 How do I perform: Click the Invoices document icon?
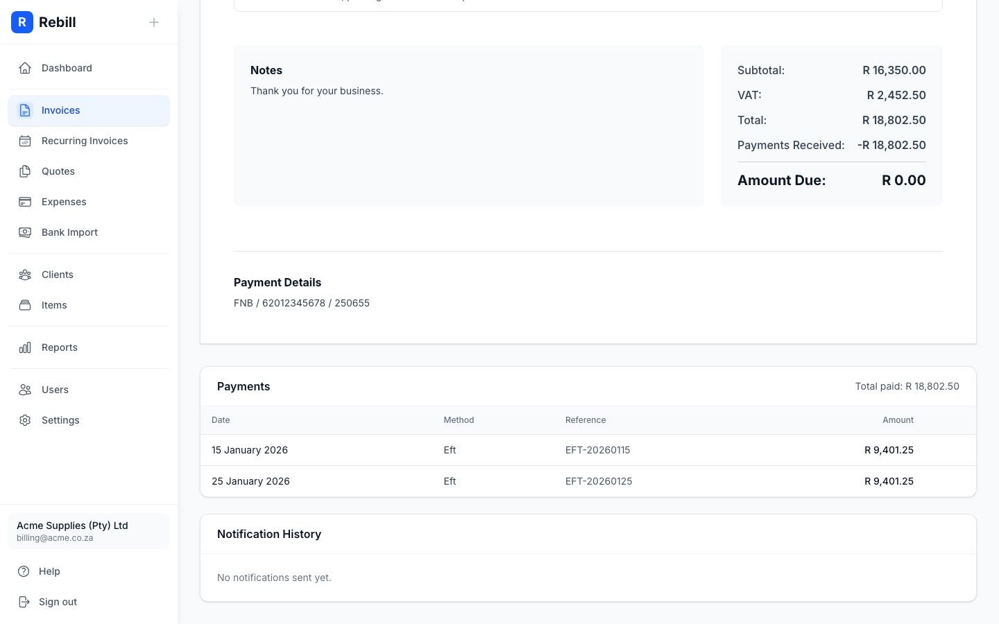(25, 110)
